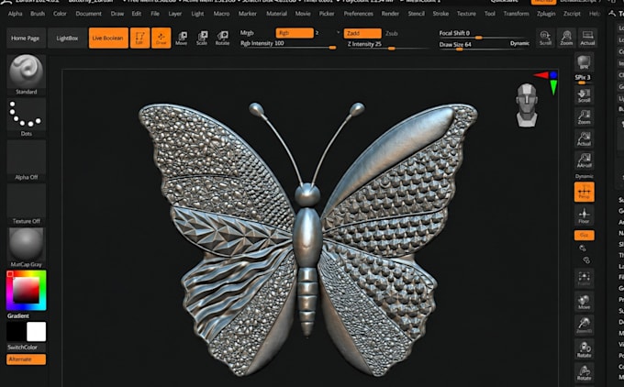This screenshot has height=387, width=624.
Task: Activate the Rotate mode next to Scale
Action: (x=222, y=38)
